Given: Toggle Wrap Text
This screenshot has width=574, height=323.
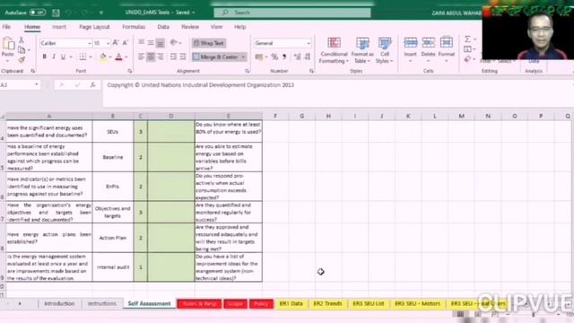Looking at the screenshot, I should point(209,43).
